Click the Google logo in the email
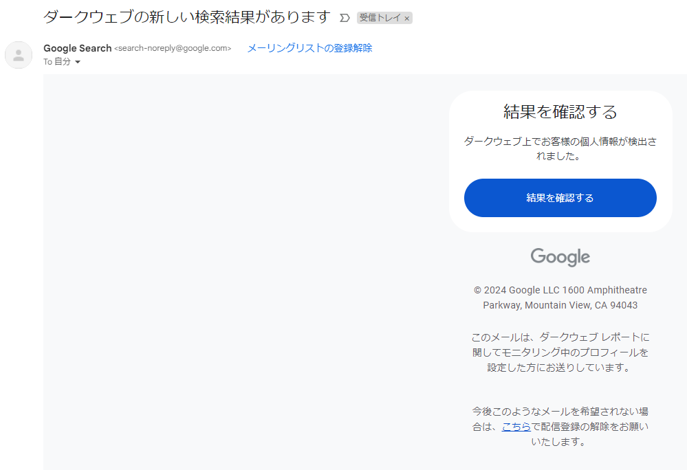687x470 pixels. tap(560, 258)
